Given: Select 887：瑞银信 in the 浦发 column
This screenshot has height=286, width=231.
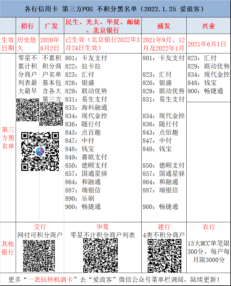Looking at the screenshot, I should pyautogui.click(x=160, y=190).
